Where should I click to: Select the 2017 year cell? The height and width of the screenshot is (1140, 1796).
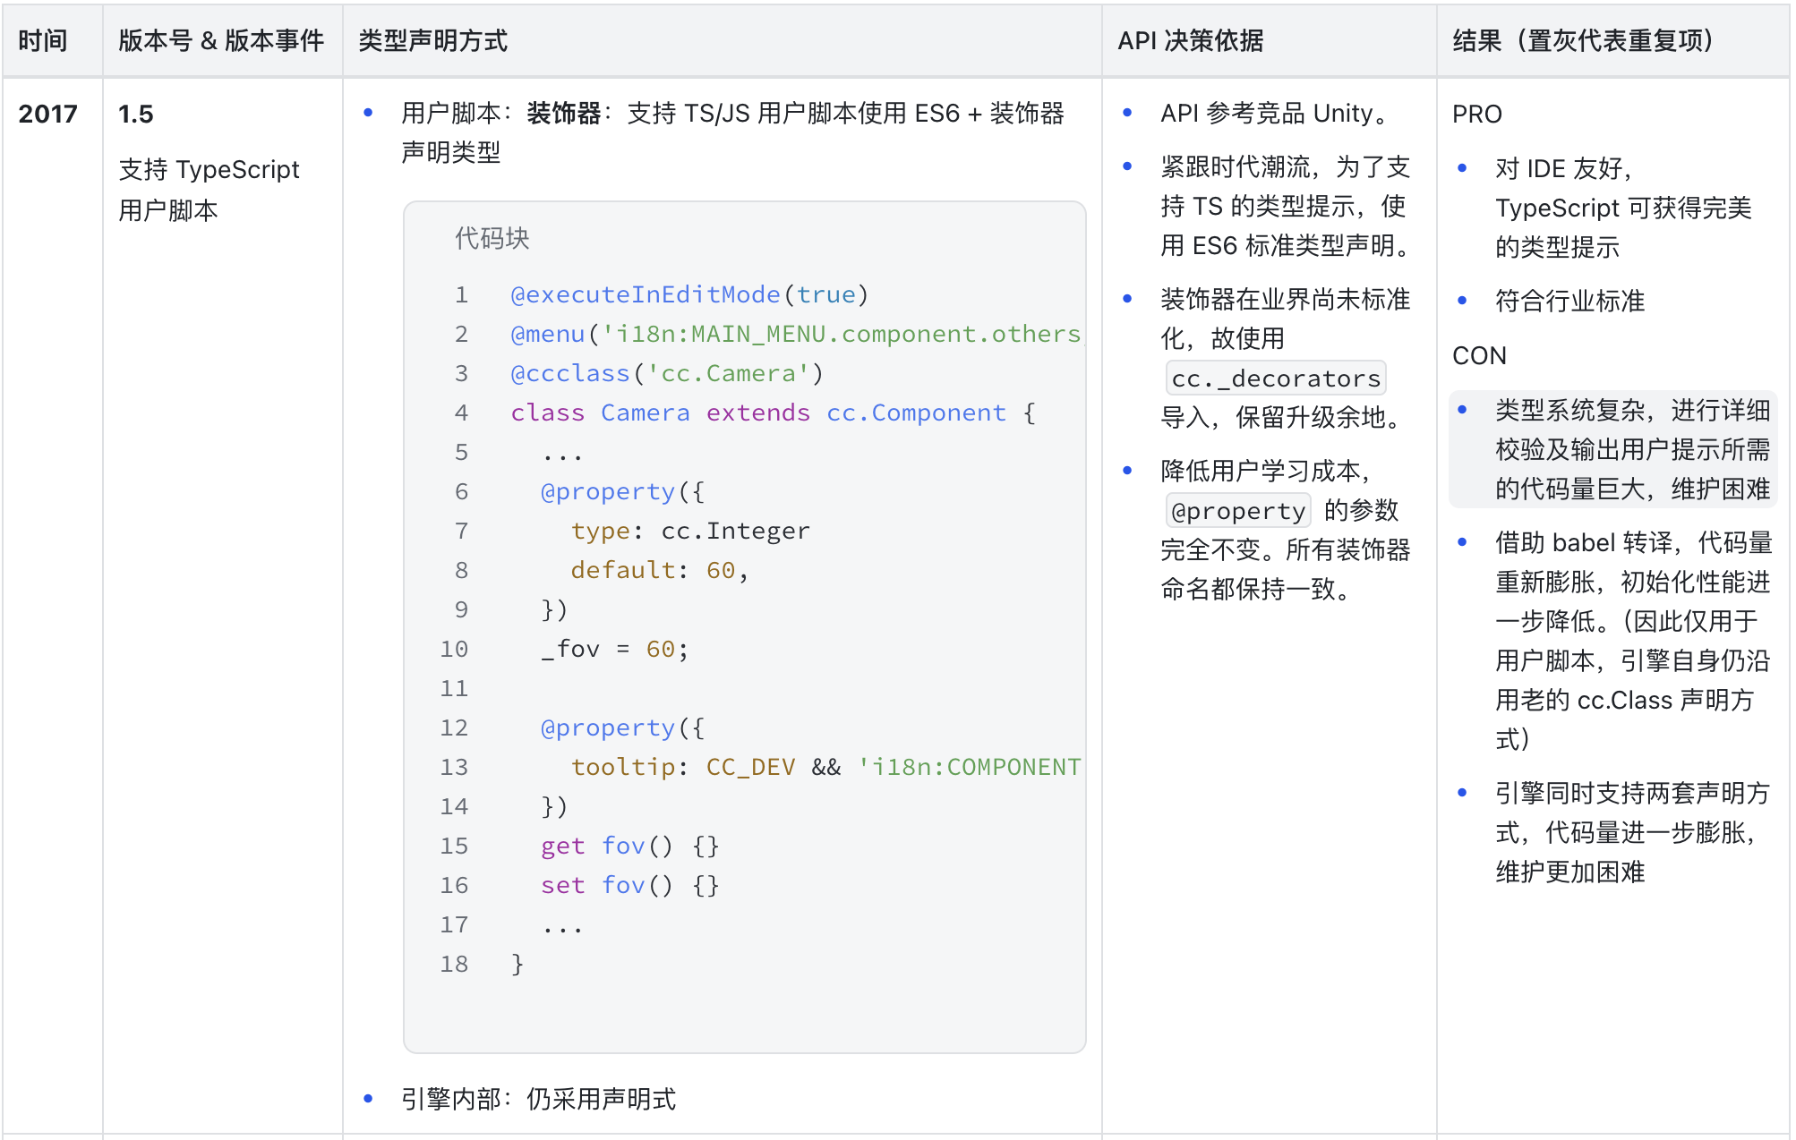(x=48, y=114)
